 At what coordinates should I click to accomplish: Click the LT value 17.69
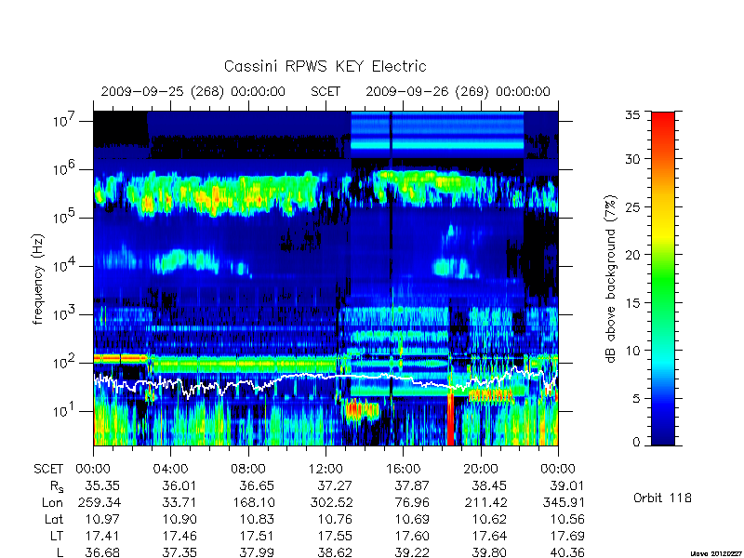[567, 536]
